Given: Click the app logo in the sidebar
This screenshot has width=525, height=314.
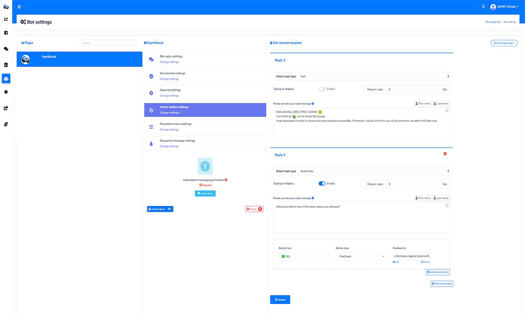Looking at the screenshot, I should coord(6,7).
